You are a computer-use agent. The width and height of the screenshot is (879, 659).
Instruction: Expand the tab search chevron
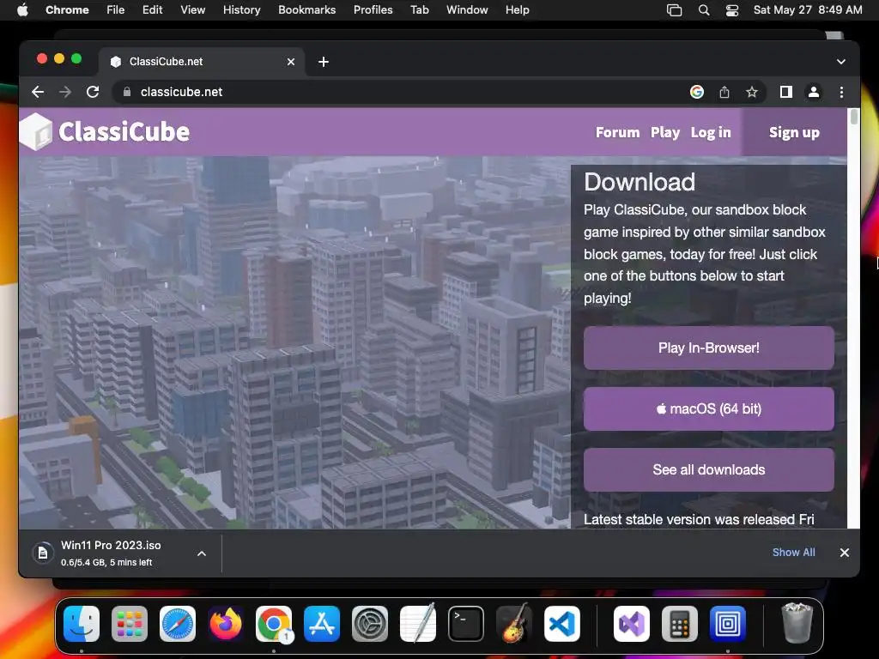(x=841, y=62)
